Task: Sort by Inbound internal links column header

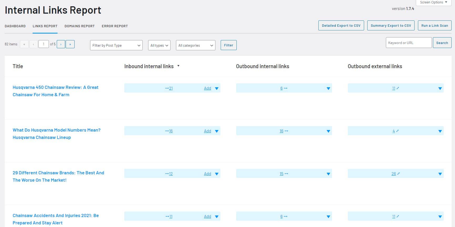Action: coord(149,66)
